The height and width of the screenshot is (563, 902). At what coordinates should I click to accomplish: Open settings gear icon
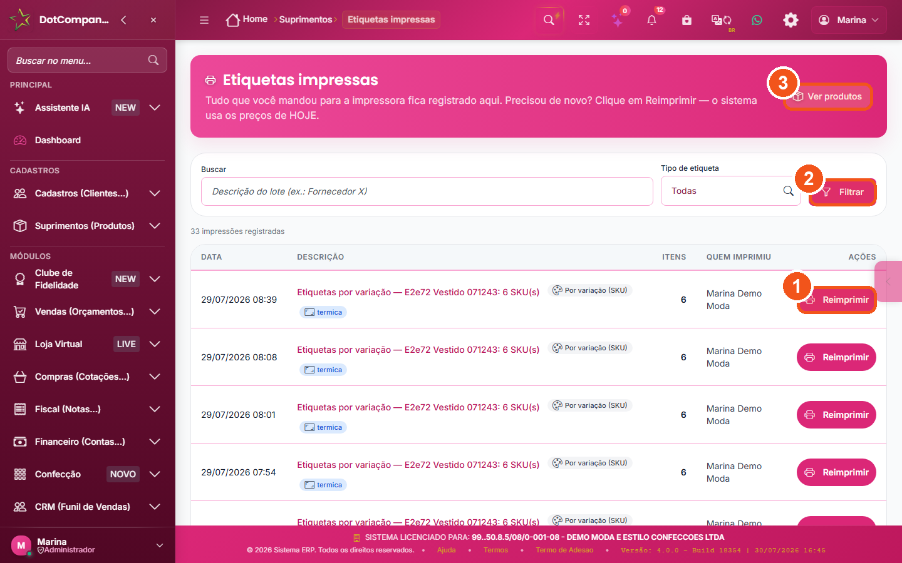click(791, 20)
